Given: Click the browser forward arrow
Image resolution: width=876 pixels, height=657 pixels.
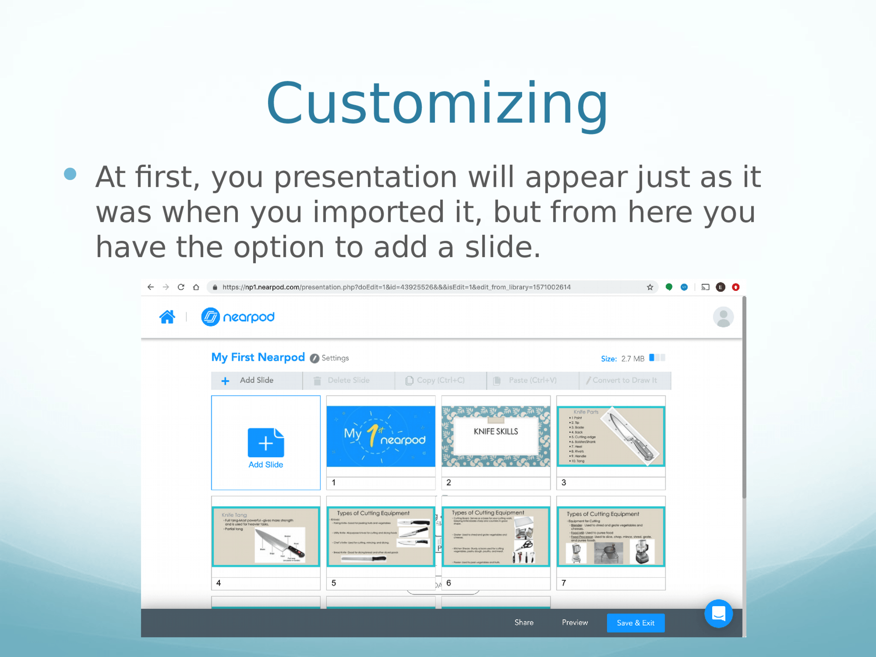Looking at the screenshot, I should (166, 287).
